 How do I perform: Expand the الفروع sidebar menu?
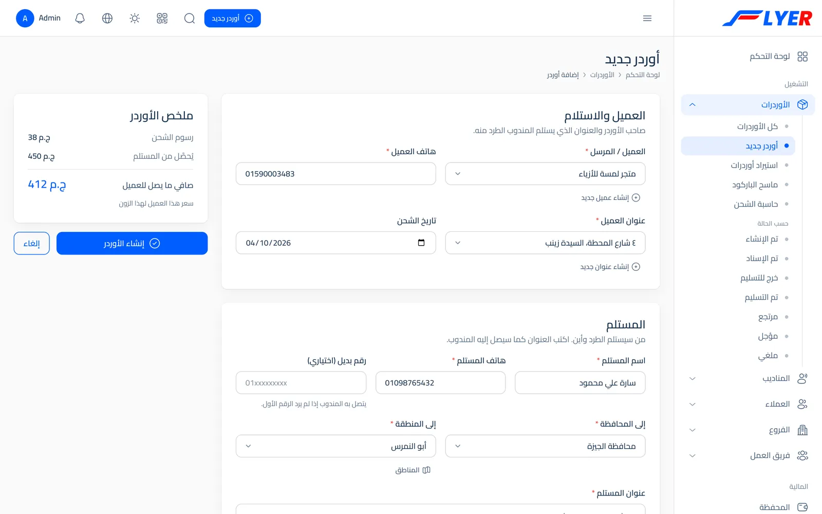(748, 430)
